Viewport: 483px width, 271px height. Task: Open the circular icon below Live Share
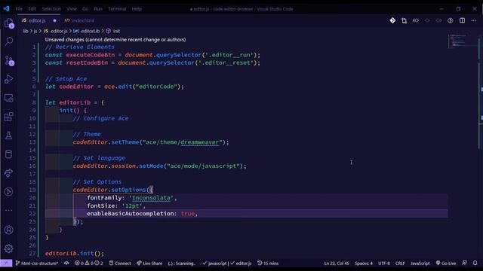click(9, 192)
